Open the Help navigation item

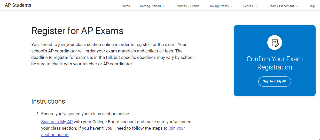[x=311, y=6]
